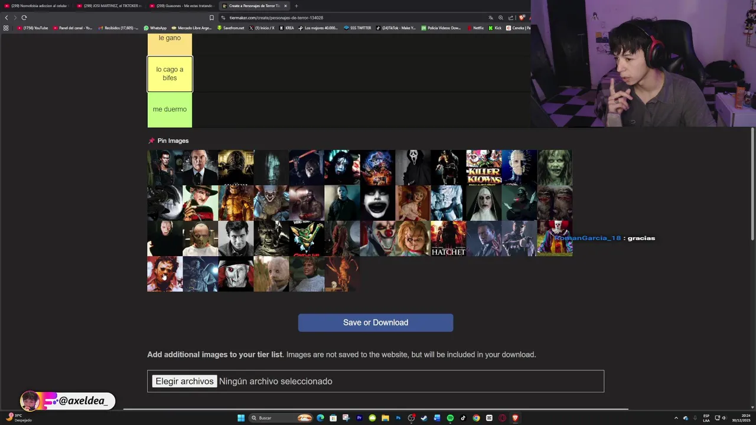The height and width of the screenshot is (425, 756).
Task: Pick the Leatherface image in bottom row
Action: [165, 274]
